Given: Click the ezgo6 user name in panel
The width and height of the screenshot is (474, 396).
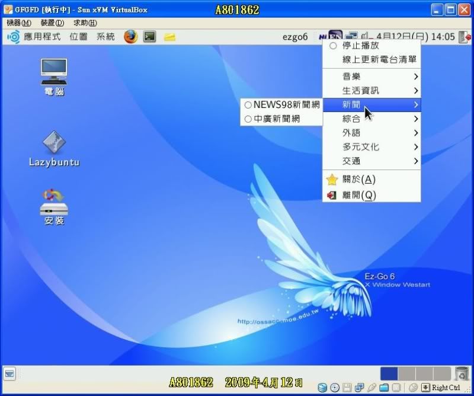Looking at the screenshot, I should tap(295, 37).
